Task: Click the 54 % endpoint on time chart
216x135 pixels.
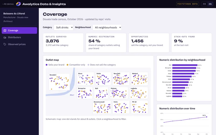Action: (x=207, y=117)
